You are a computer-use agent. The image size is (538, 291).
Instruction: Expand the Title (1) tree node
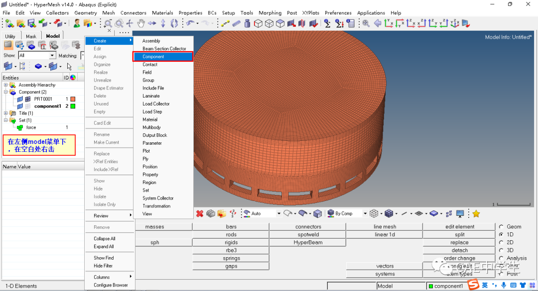[x=6, y=113]
